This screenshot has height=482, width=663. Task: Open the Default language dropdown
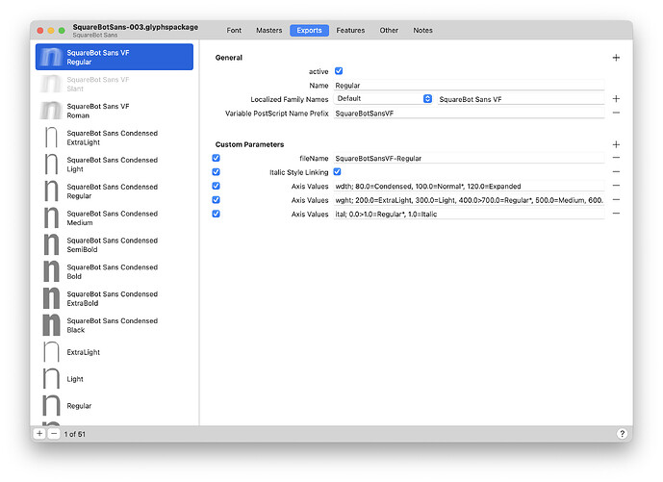(384, 99)
